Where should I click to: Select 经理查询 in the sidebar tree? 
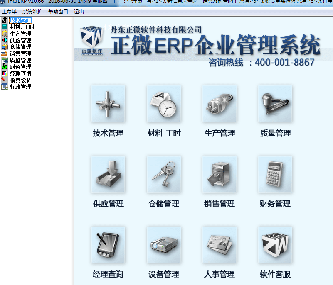(21, 73)
